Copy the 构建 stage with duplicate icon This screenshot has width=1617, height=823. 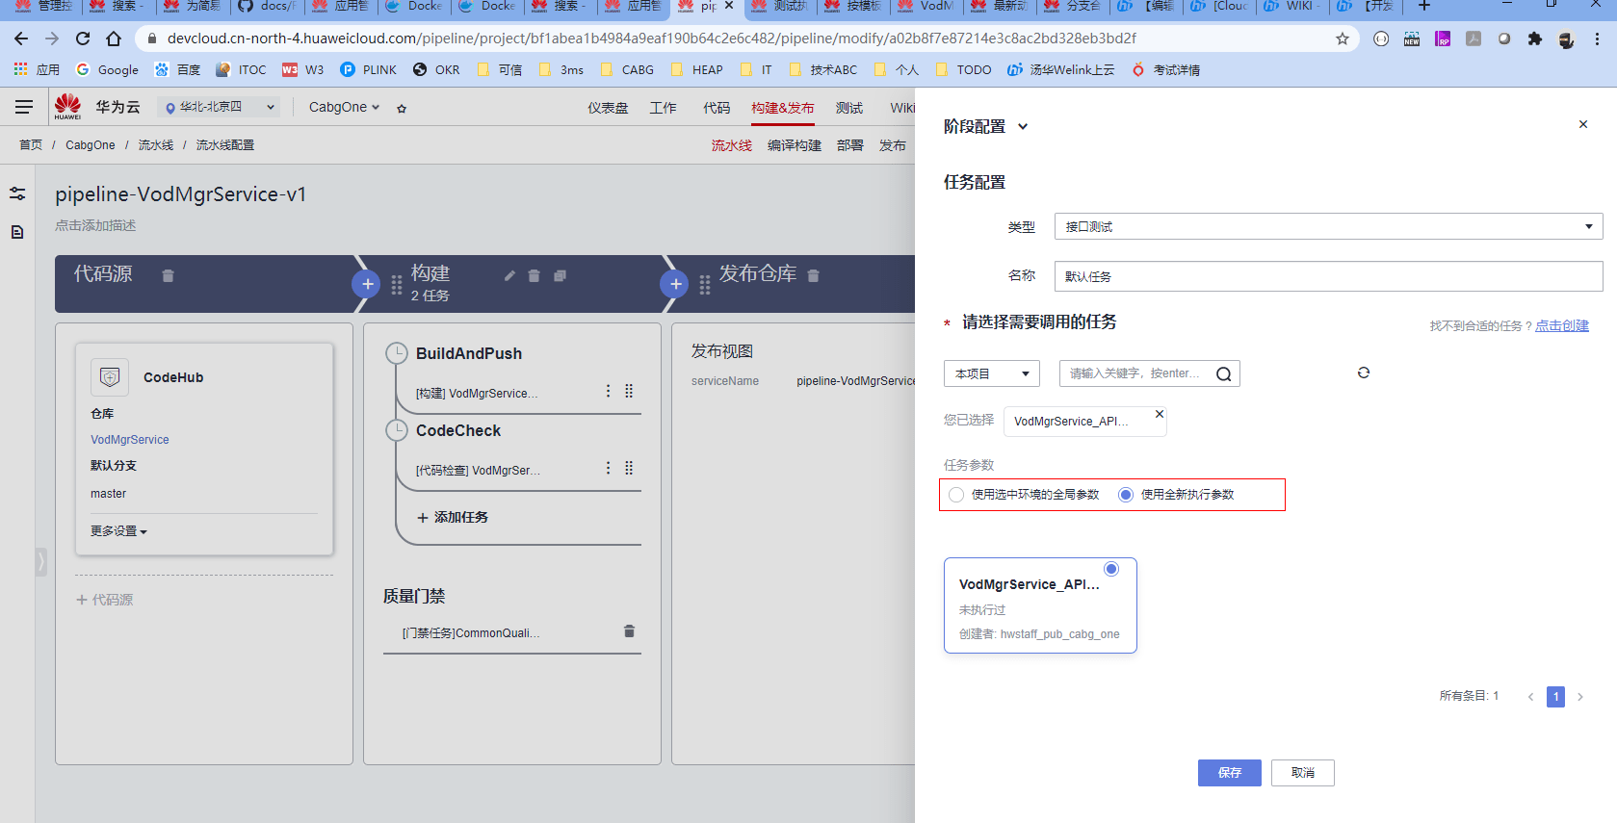pyautogui.click(x=560, y=276)
